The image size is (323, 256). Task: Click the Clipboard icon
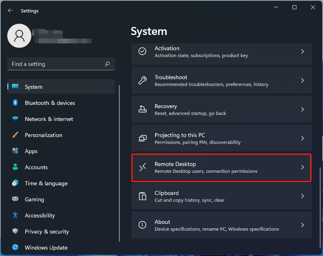pos(142,196)
